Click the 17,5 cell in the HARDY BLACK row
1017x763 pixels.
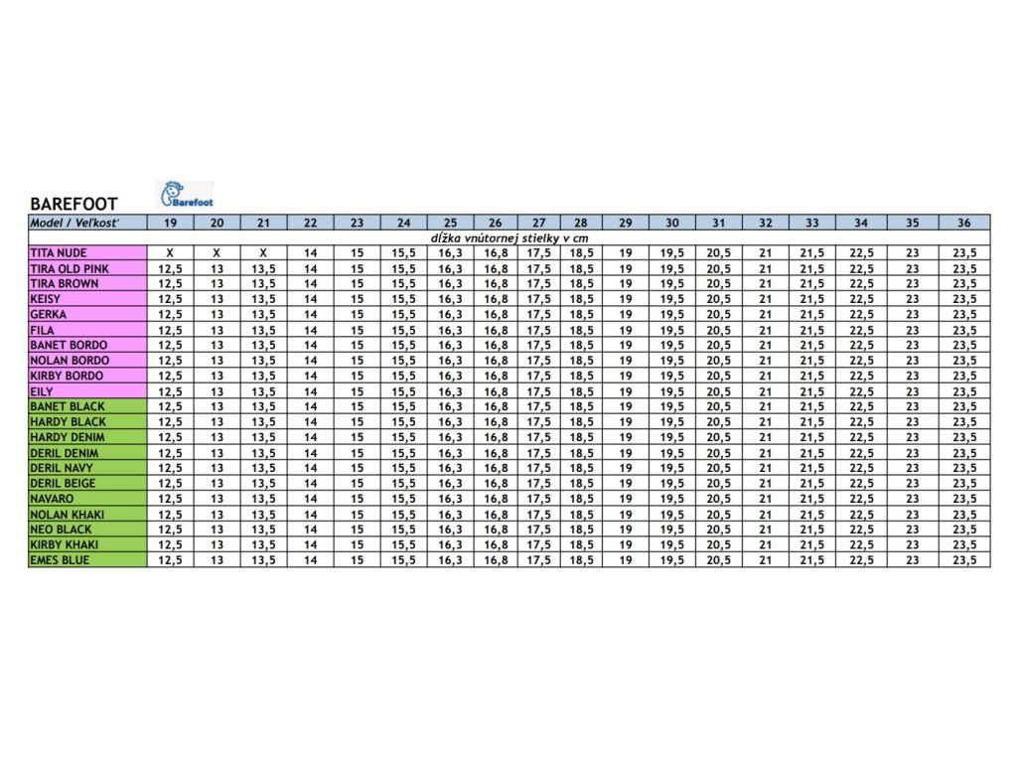539,421
